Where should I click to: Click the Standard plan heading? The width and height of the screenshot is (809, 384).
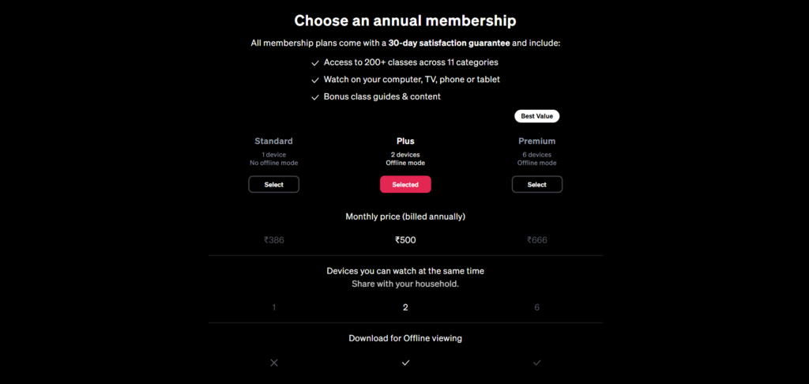tap(274, 141)
